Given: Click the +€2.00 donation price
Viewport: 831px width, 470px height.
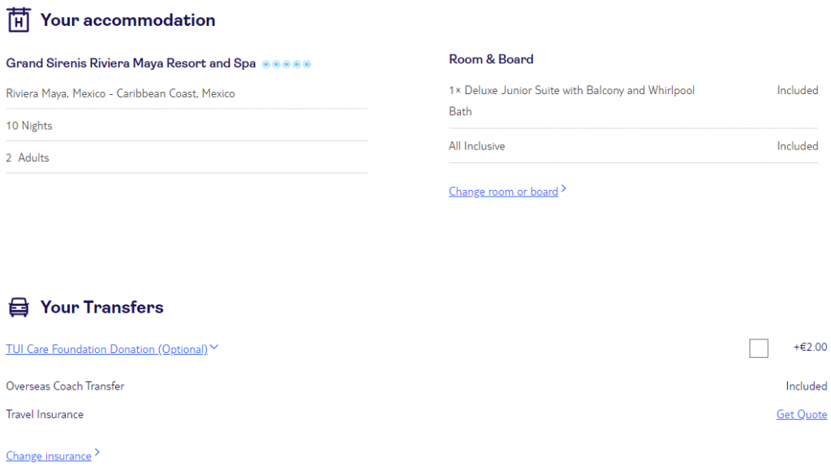Looking at the screenshot, I should 810,347.
